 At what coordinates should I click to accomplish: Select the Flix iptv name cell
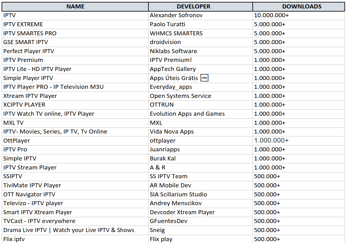[14, 239]
